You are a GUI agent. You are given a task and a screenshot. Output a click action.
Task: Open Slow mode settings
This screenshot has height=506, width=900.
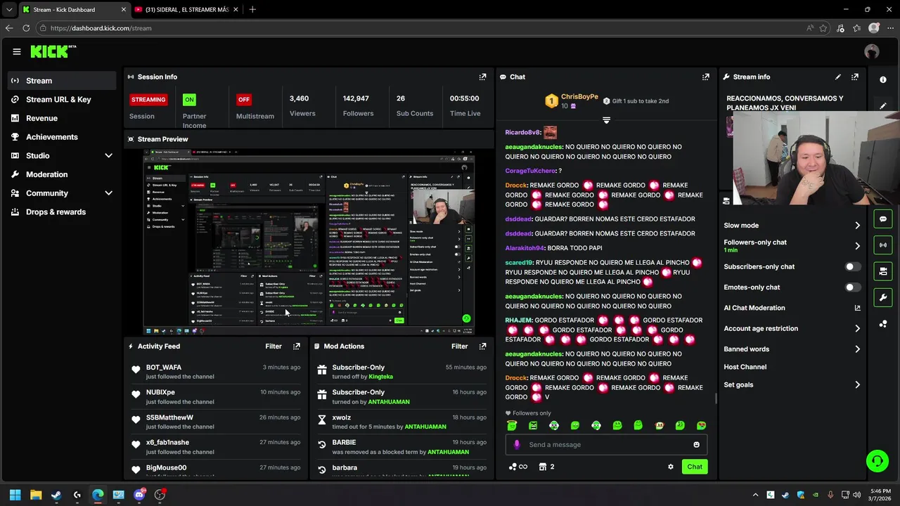click(792, 226)
